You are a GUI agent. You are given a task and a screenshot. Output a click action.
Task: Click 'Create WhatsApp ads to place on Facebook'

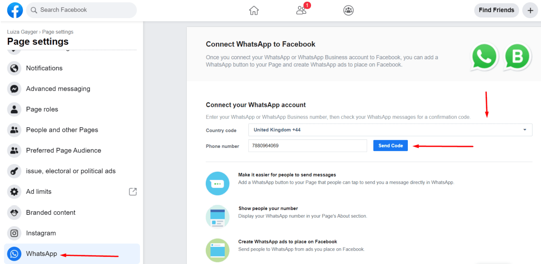pos(288,242)
